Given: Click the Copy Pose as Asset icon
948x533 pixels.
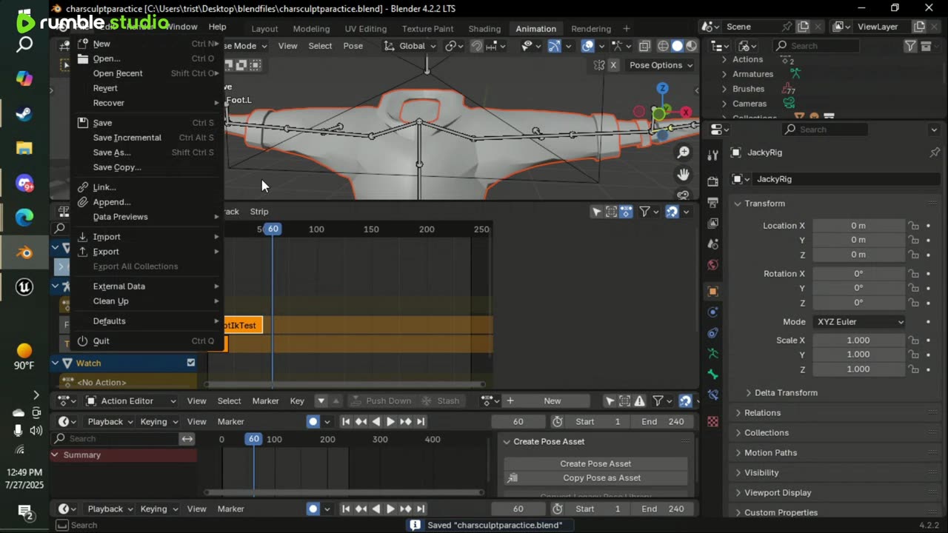Looking at the screenshot, I should 513,478.
